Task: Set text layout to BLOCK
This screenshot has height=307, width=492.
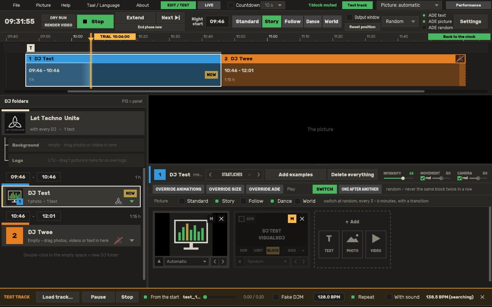Action: (x=273, y=251)
